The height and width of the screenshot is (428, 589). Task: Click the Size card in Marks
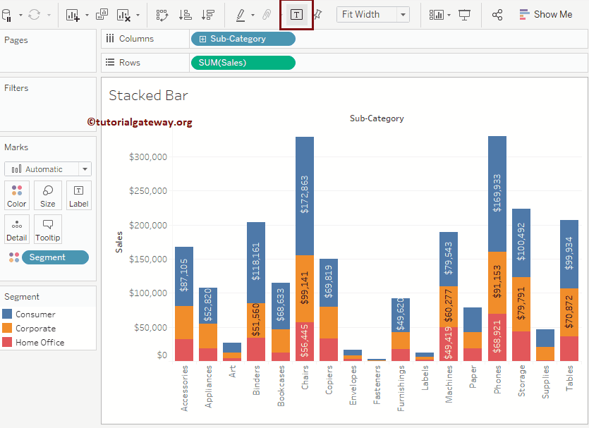coord(48,195)
